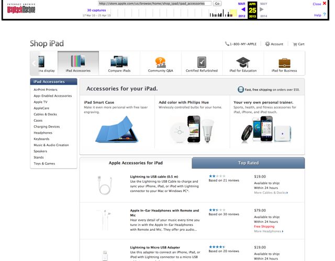Open the shopping Cart icon
335x261 pixels.
click(x=295, y=44)
